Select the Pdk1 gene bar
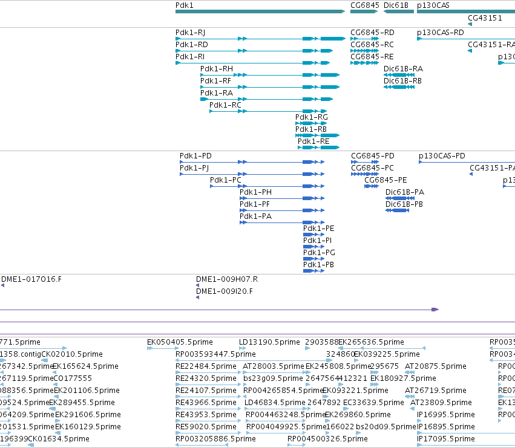This screenshot has height=448, width=515. click(260, 11)
